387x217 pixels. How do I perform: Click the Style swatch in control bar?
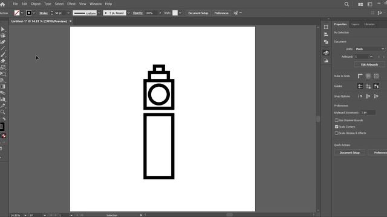click(175, 13)
